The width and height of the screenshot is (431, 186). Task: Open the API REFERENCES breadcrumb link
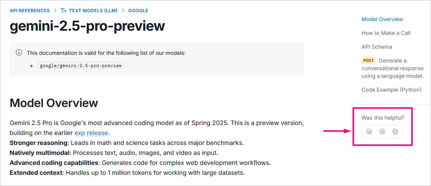(30, 11)
